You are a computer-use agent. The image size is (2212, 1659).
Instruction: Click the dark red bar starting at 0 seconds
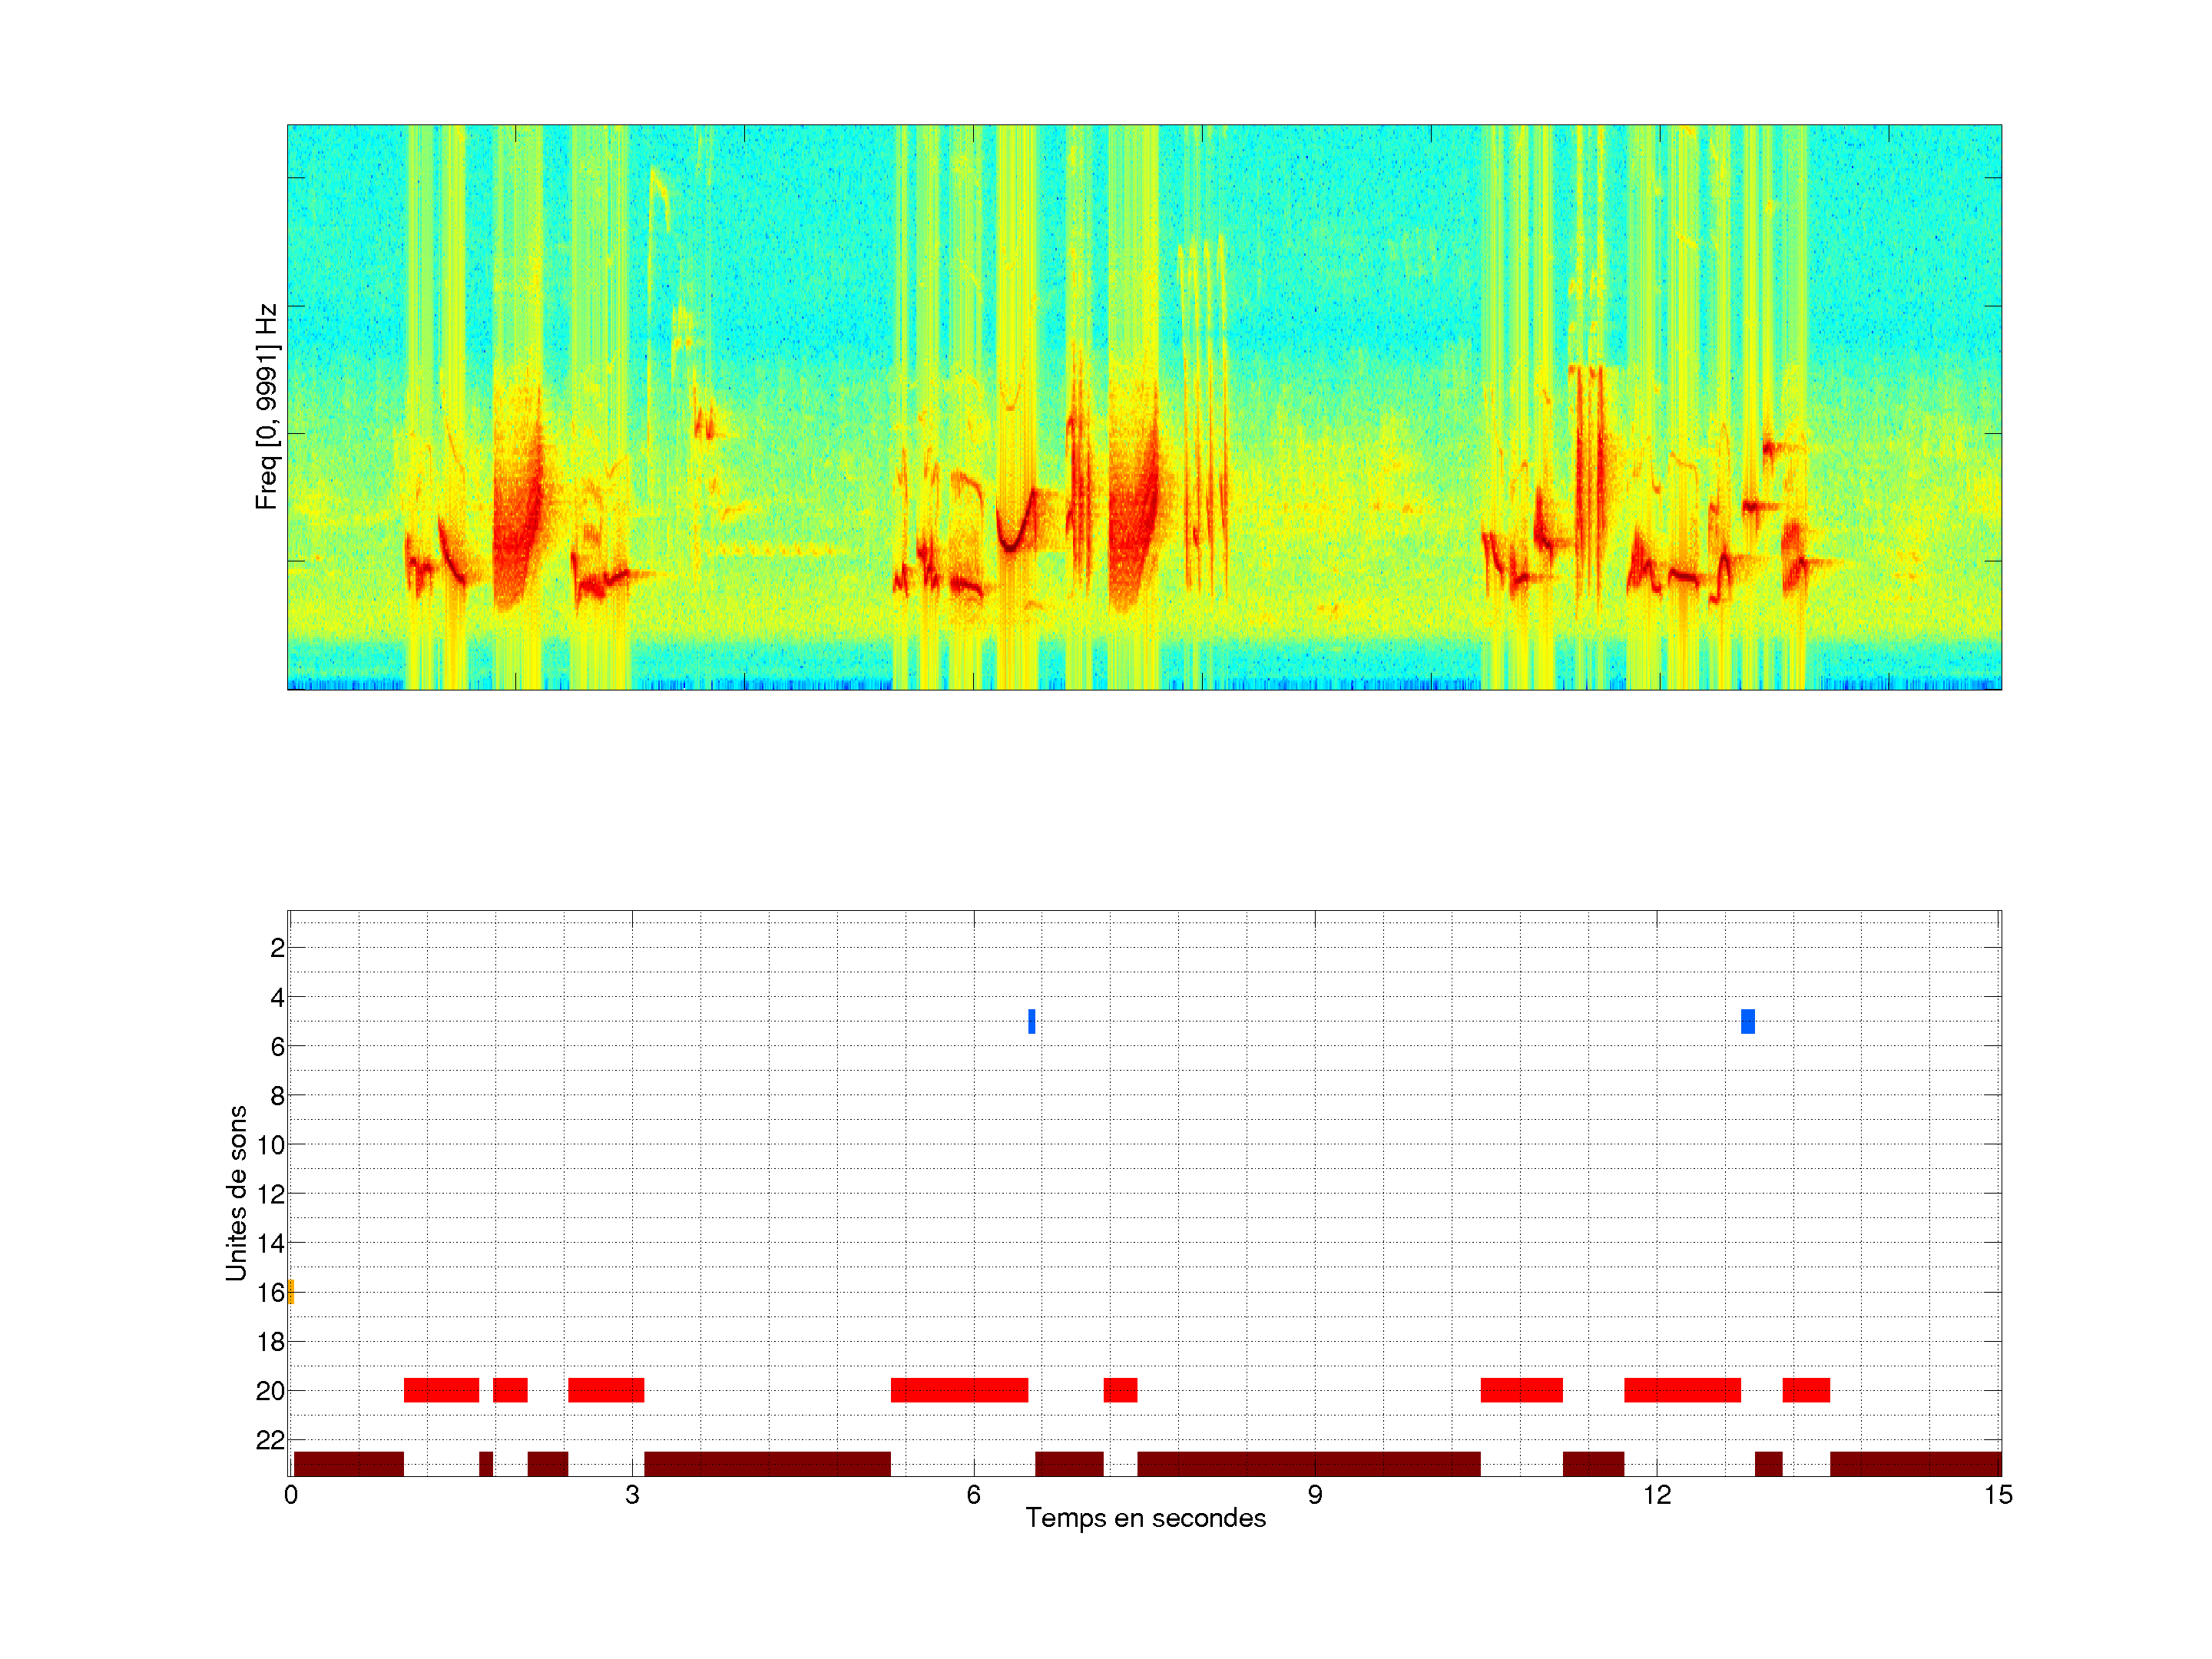(348, 1464)
